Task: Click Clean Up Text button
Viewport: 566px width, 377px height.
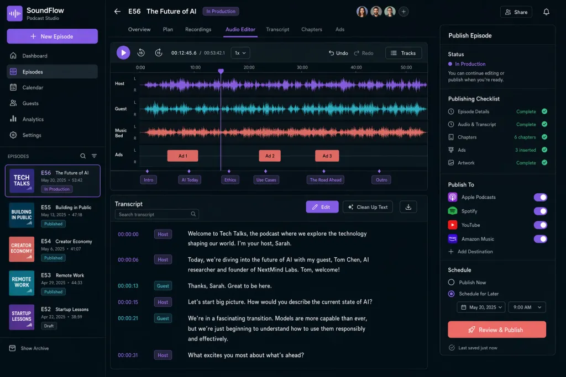Action: click(368, 207)
